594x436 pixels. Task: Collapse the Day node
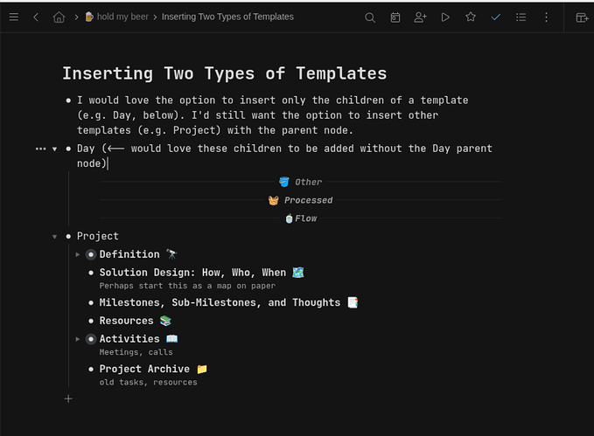pyautogui.click(x=54, y=149)
